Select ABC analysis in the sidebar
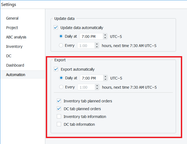This screenshot has width=187, height=144. pyautogui.click(x=16, y=37)
